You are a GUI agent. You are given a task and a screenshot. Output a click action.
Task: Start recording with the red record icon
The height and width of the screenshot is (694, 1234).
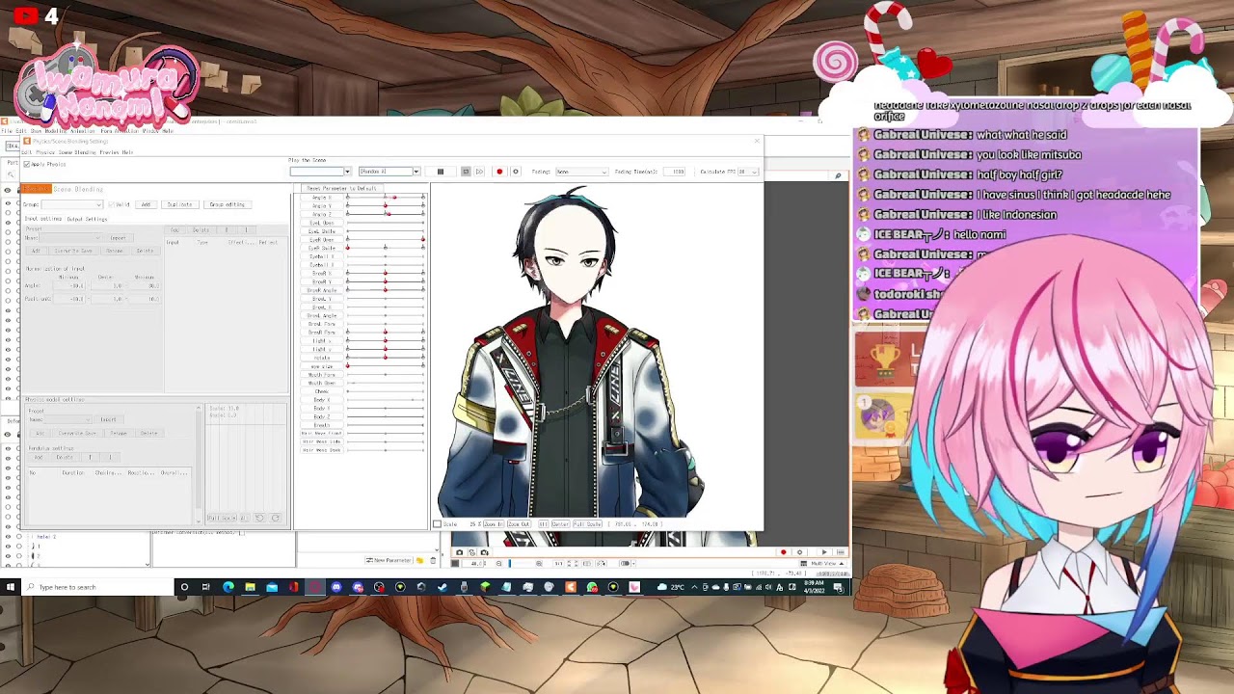click(499, 172)
